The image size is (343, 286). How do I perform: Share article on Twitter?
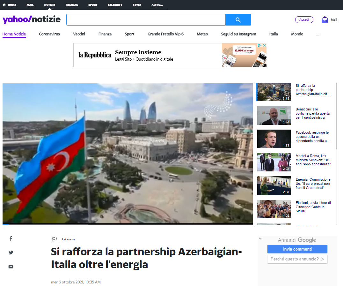pyautogui.click(x=11, y=252)
